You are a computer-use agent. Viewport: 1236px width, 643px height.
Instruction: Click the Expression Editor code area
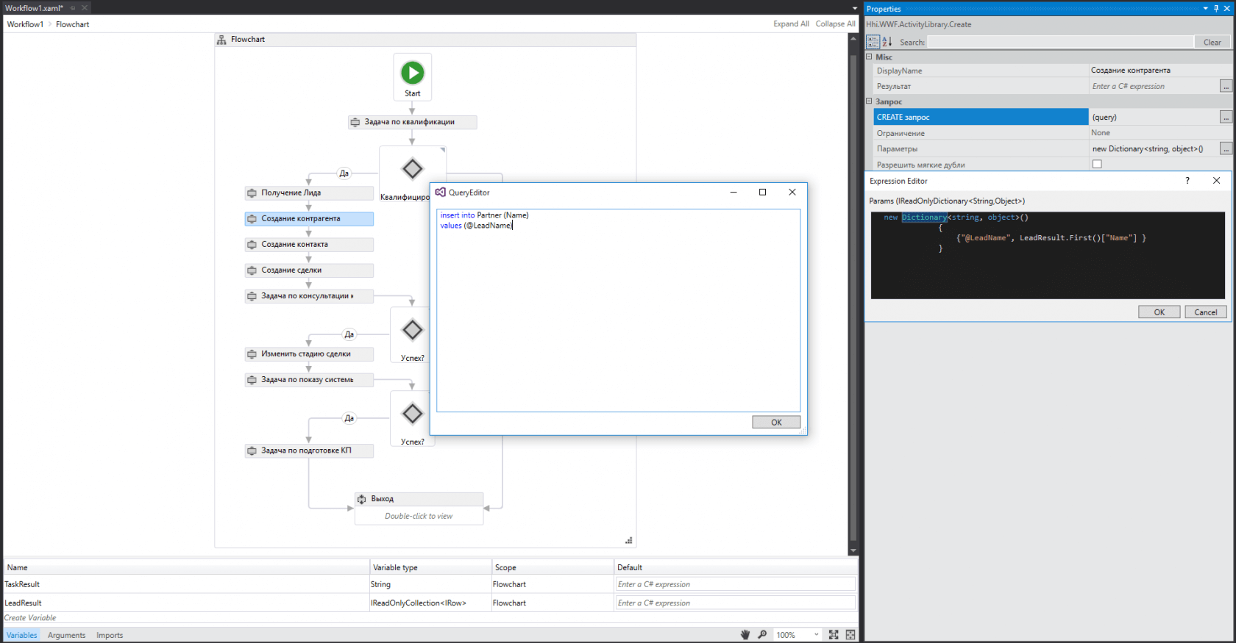click(1048, 256)
